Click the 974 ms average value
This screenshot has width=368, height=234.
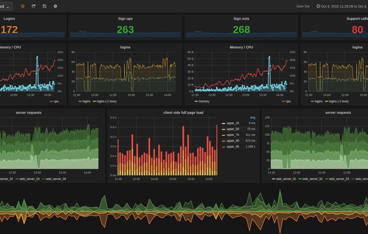(x=251, y=141)
